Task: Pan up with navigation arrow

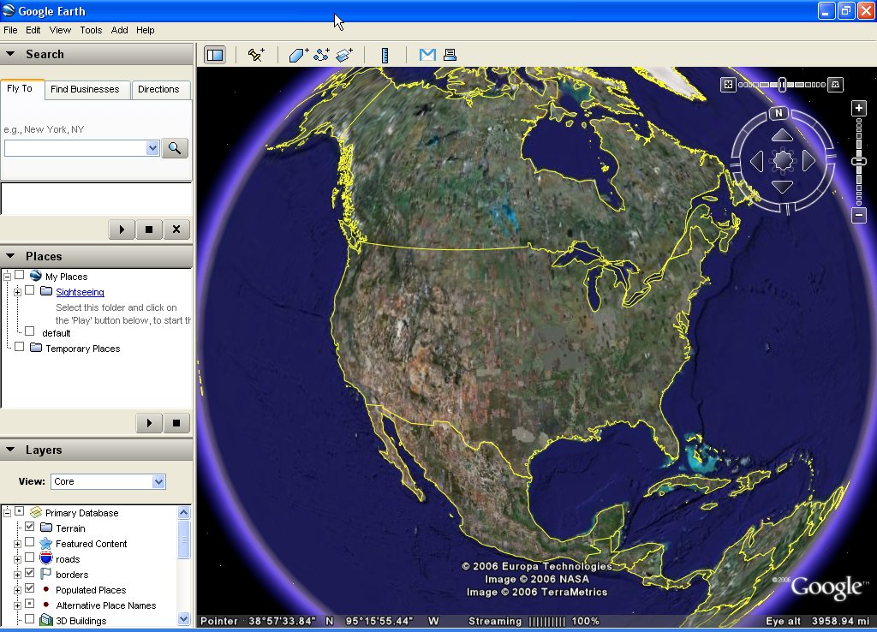Action: pos(782,135)
